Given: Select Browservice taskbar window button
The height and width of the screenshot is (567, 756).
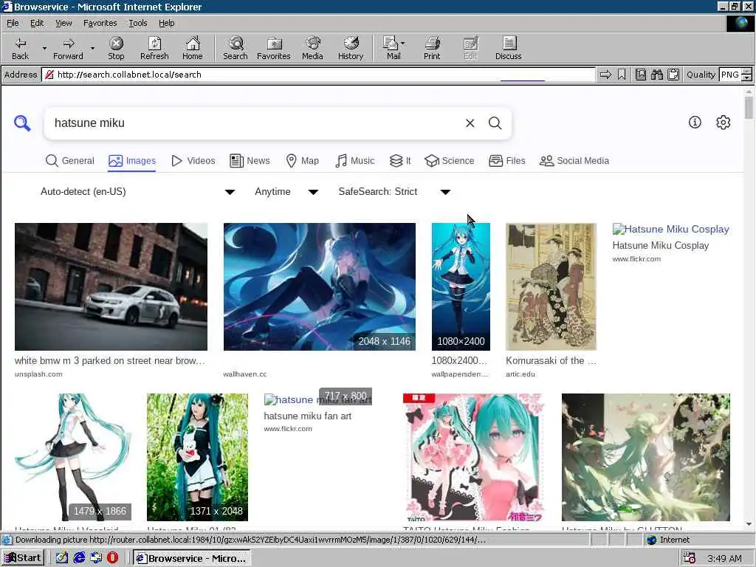Looking at the screenshot, I should (x=192, y=558).
